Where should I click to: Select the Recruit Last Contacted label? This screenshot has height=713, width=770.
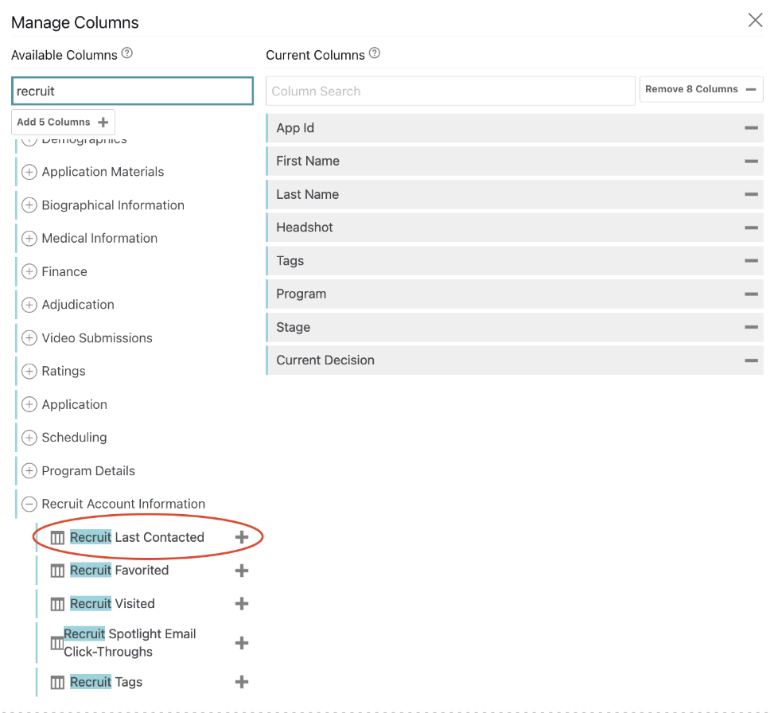click(x=137, y=537)
